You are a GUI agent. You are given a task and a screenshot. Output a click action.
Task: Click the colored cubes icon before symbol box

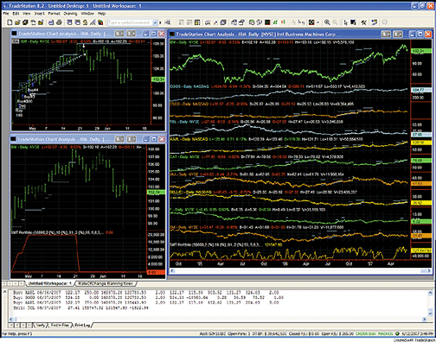click(x=100, y=22)
